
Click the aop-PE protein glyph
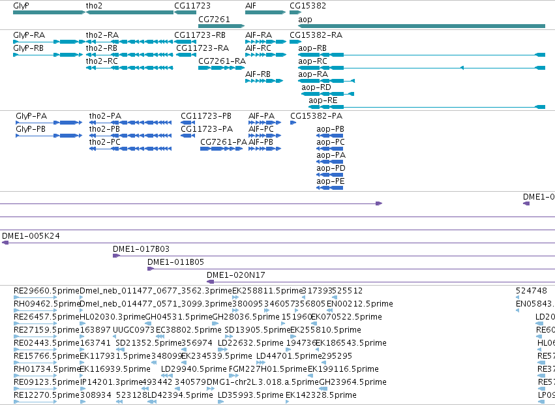tap(329, 188)
